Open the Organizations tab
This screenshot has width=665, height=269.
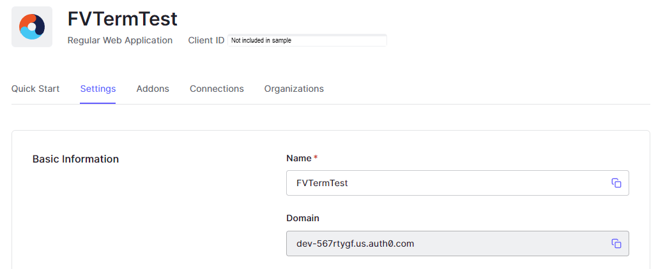[294, 89]
